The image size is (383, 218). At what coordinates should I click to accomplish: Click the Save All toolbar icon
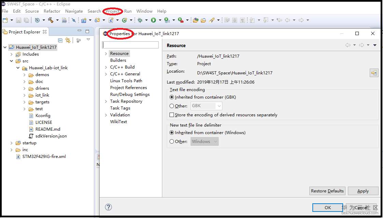point(26,20)
